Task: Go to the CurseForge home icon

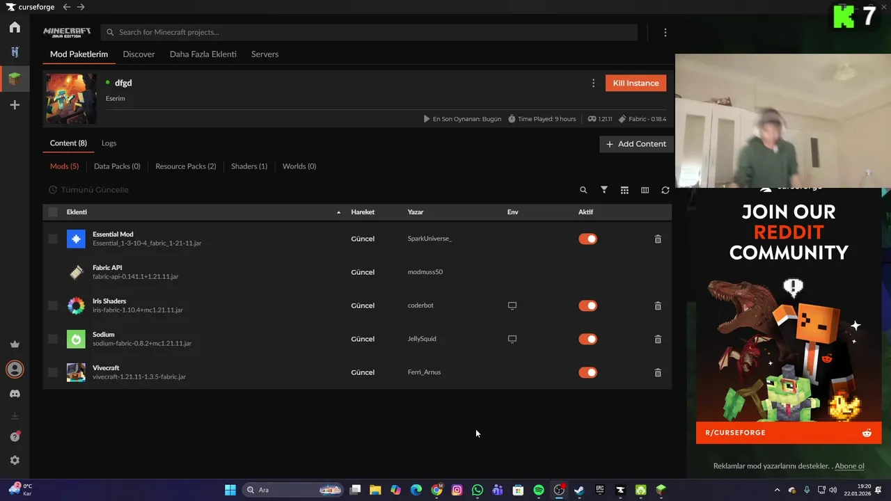Action: click(15, 27)
